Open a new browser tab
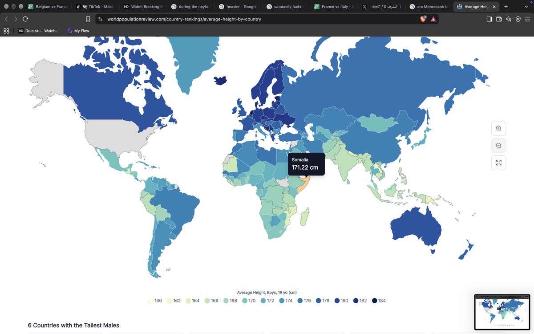Image resolution: width=534 pixels, height=334 pixels. pyautogui.click(x=506, y=7)
